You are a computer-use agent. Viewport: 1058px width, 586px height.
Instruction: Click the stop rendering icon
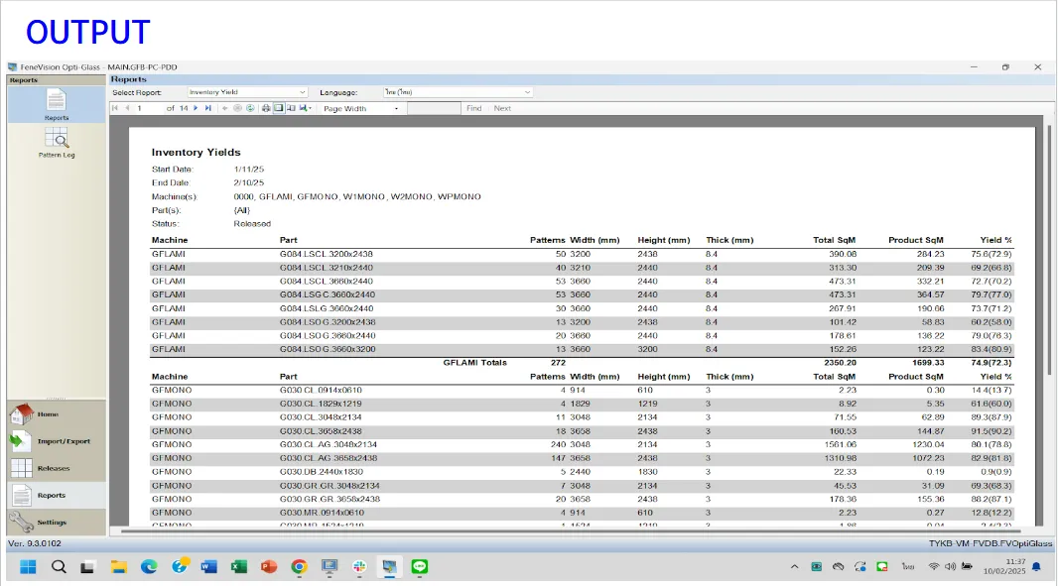(x=237, y=108)
